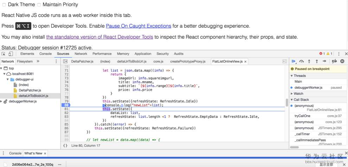Switch to the drawer Console tab
The height and width of the screenshot is (167, 348).
15,153
